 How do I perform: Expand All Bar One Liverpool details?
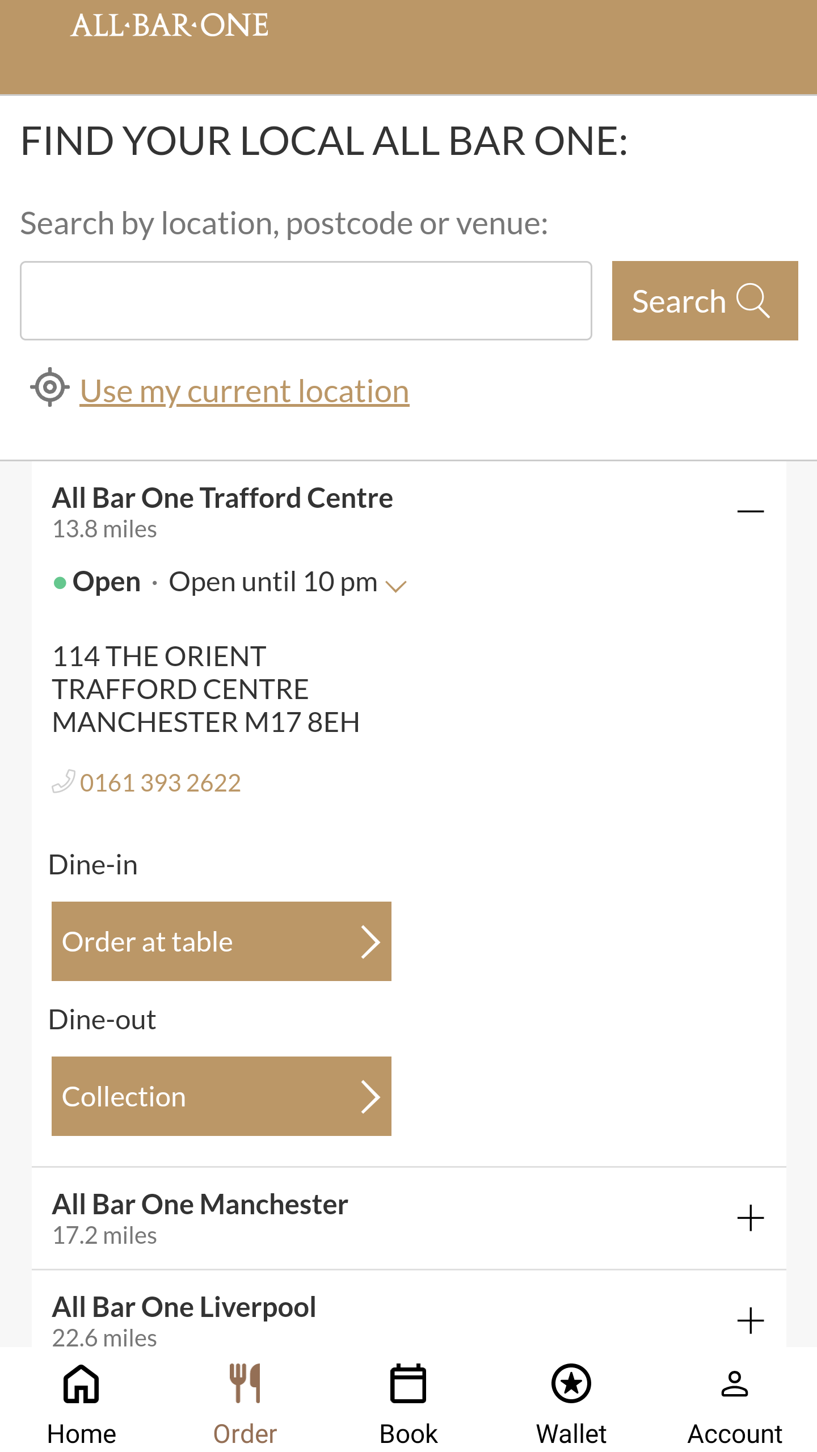(x=750, y=1320)
